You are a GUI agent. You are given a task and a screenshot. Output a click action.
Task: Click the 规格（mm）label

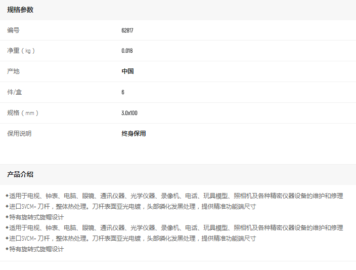23,113
